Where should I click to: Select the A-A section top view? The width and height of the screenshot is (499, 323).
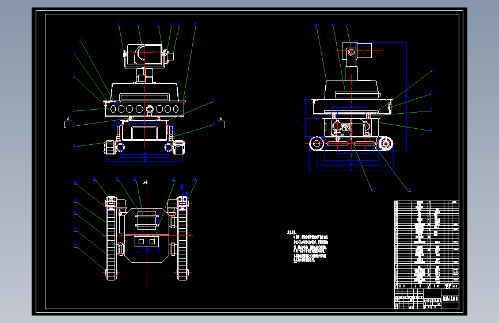click(x=147, y=239)
